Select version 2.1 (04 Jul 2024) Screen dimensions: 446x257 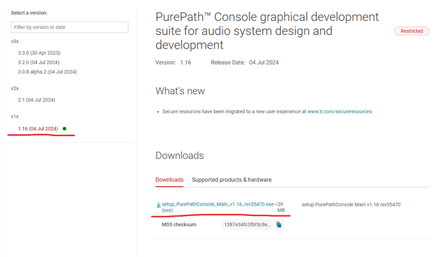click(x=36, y=100)
